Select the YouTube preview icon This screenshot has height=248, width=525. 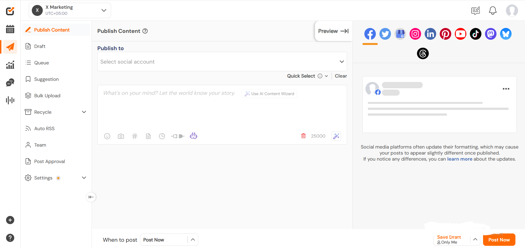461,34
